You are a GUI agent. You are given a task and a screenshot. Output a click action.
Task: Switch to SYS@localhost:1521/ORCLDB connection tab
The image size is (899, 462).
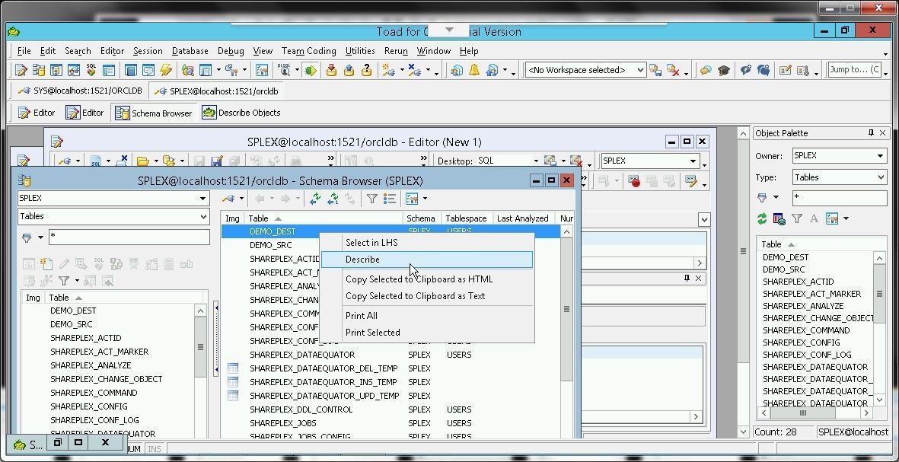[79, 91]
